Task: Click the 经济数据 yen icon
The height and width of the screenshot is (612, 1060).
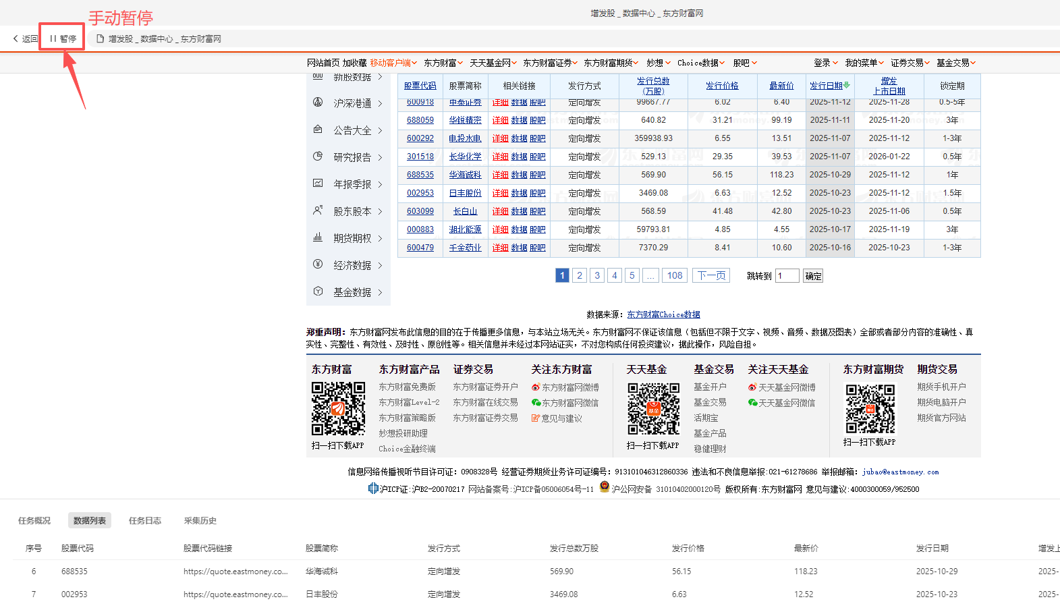Action: tap(318, 265)
